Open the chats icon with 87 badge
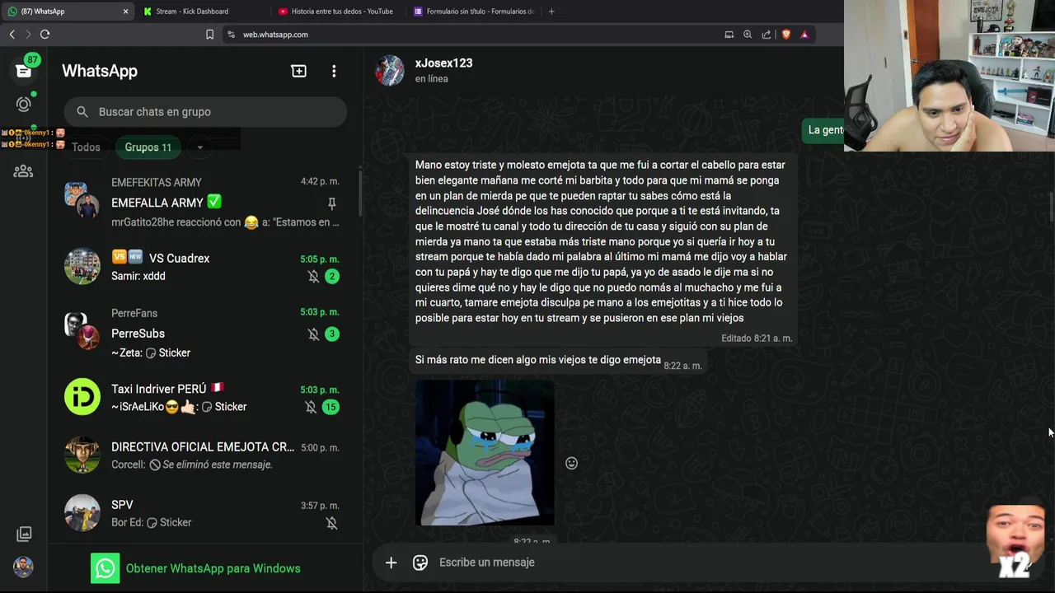This screenshot has height=593, width=1055. [x=23, y=70]
